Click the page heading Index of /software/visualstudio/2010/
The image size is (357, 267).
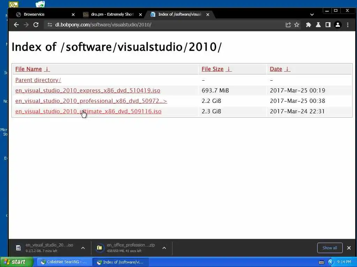coord(116,47)
